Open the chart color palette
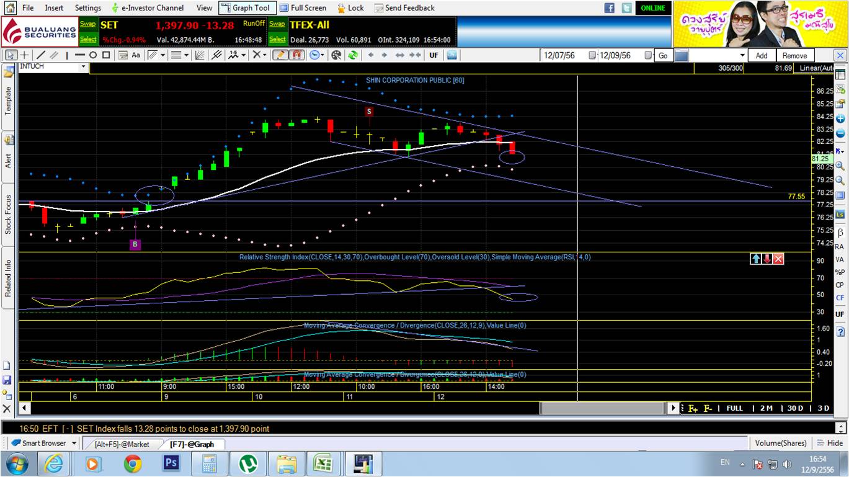Screen dimensions: 849x477 coord(336,55)
